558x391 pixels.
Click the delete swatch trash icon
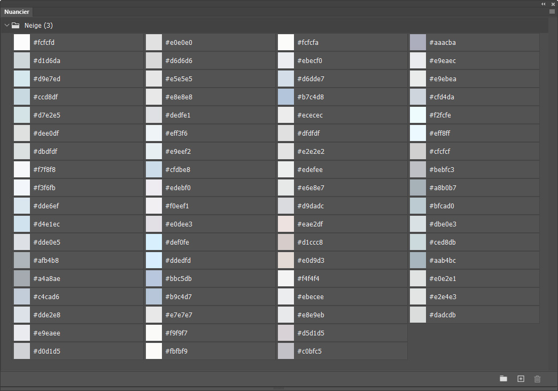[x=537, y=379]
